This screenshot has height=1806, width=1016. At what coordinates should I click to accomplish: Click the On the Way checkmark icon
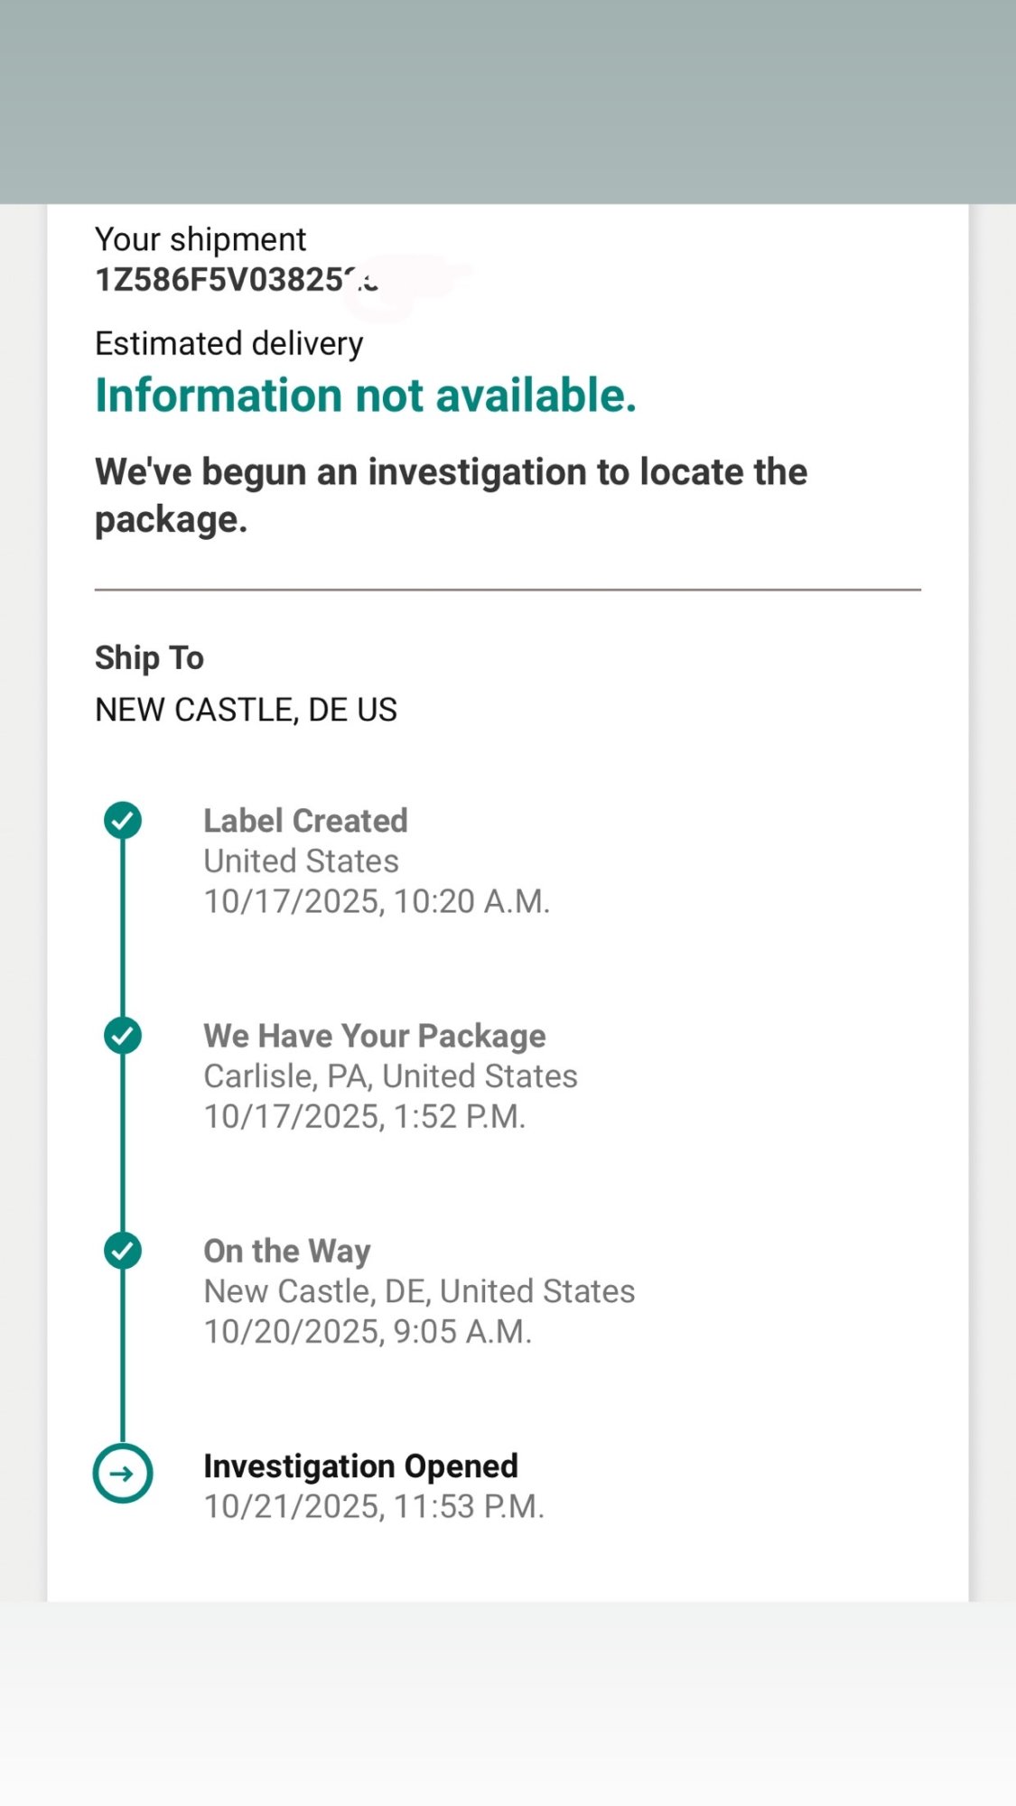(123, 1251)
